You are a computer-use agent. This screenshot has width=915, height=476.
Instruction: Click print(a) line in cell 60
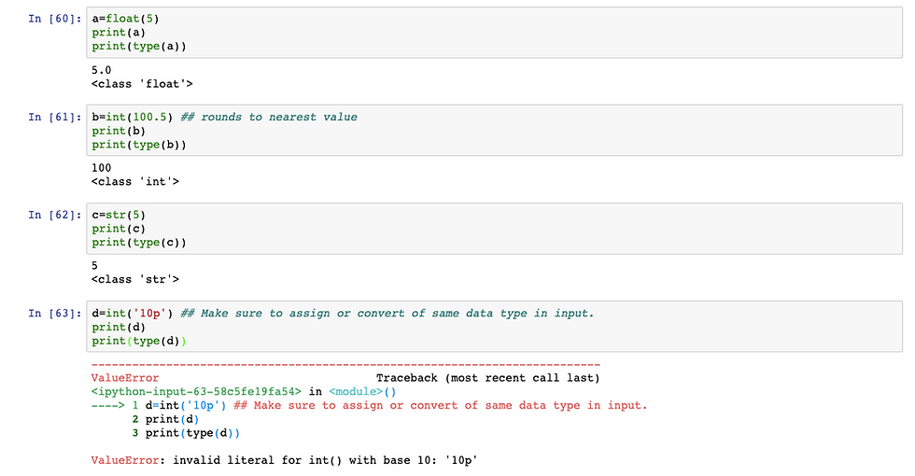coord(119,33)
